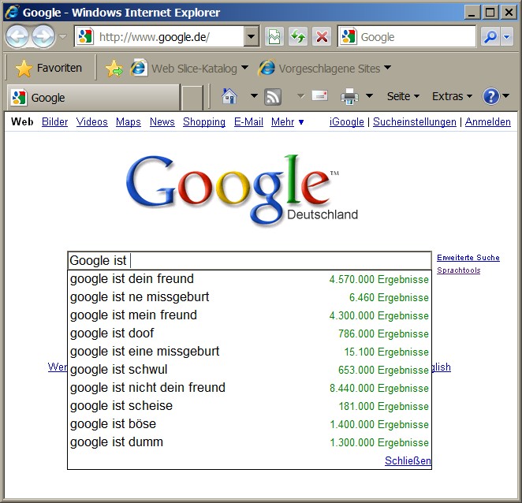
Task: Open the Shopping link
Action: [204, 122]
